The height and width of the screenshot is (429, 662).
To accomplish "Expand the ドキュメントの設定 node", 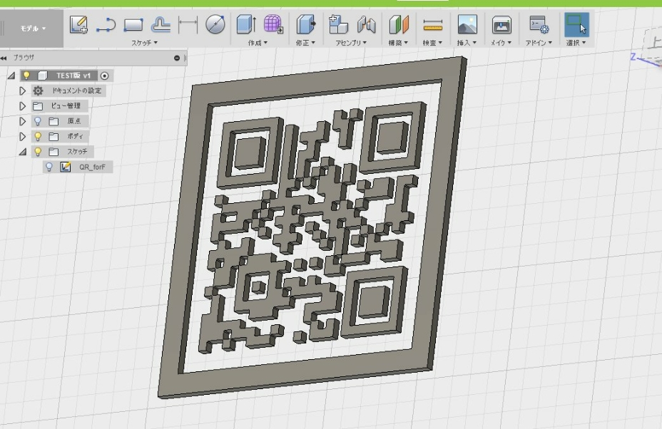I will (22, 91).
